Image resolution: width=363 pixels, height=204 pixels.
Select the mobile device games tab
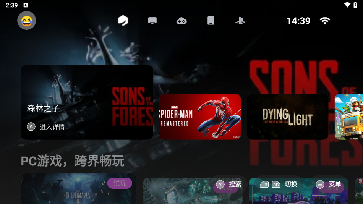tap(211, 21)
